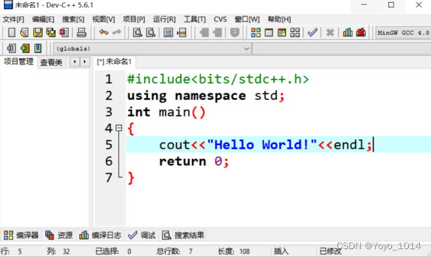Collapse the code fold at line 4
The width and height of the screenshot is (431, 257).
click(x=119, y=128)
